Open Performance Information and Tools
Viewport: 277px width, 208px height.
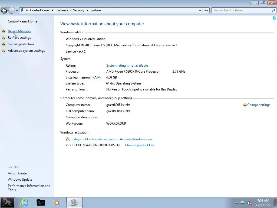pyautogui.click(x=29, y=188)
